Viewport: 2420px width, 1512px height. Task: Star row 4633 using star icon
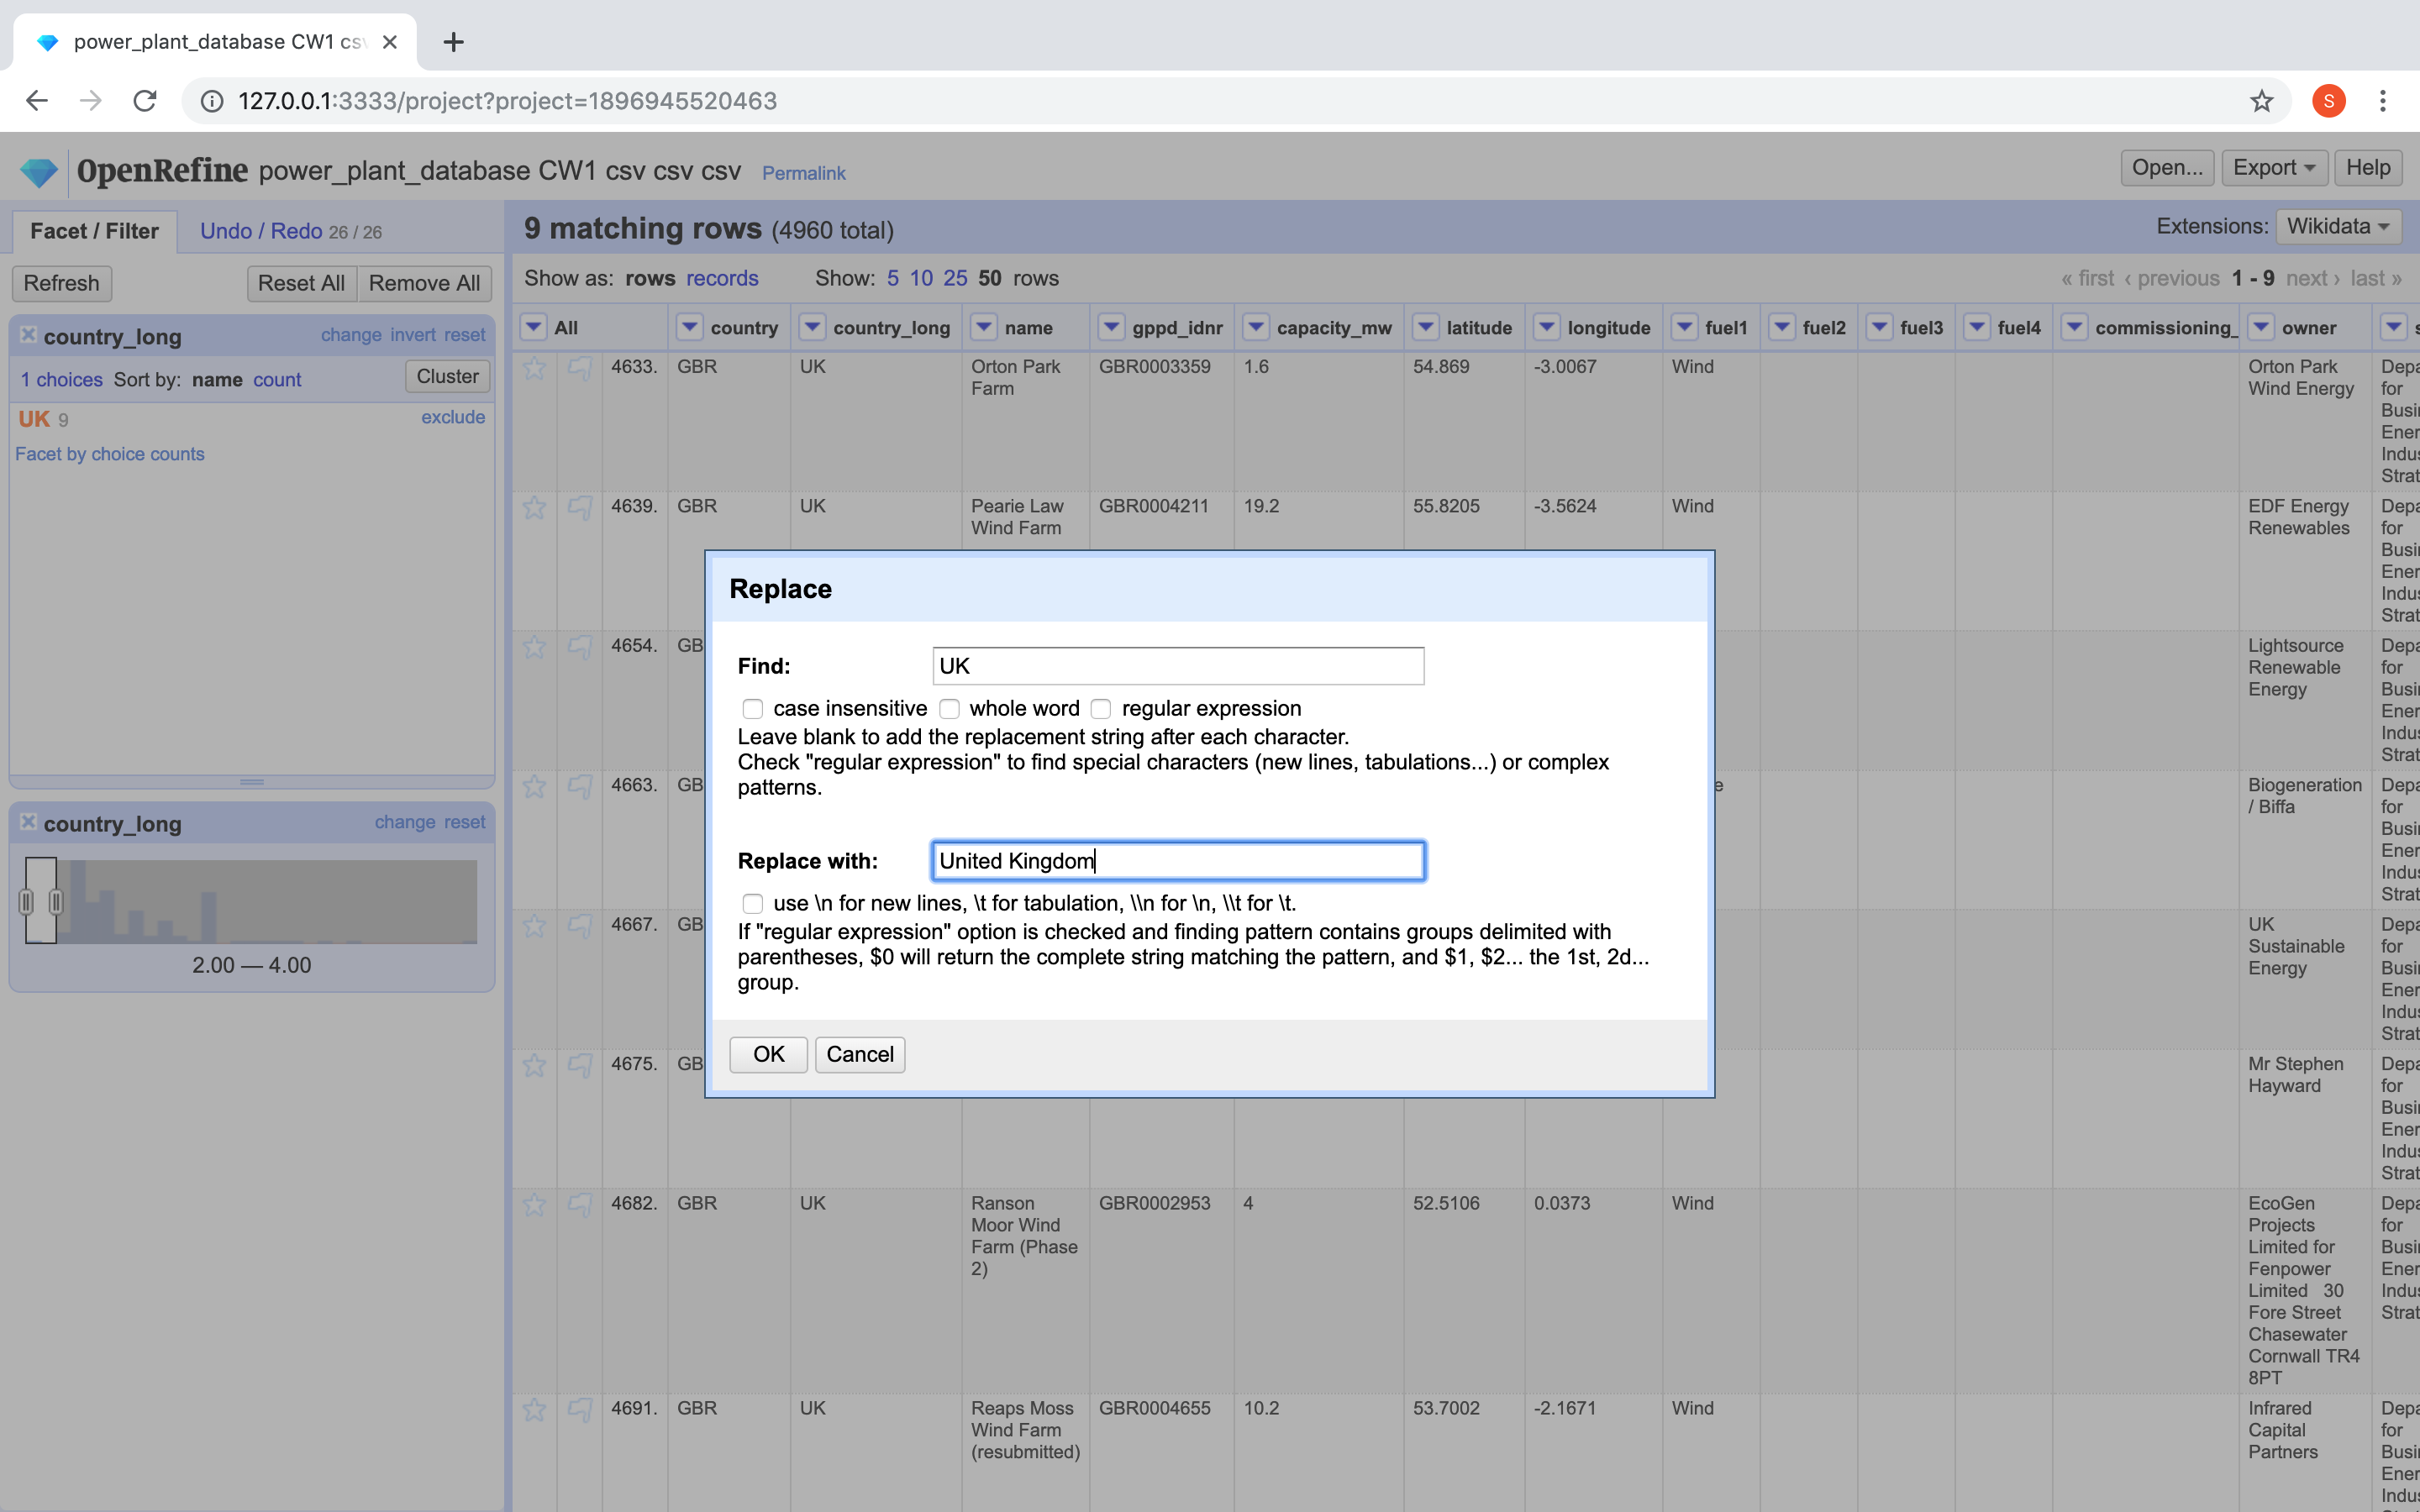point(534,368)
